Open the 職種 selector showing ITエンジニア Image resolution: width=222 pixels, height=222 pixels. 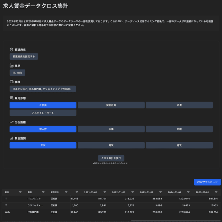(43, 89)
